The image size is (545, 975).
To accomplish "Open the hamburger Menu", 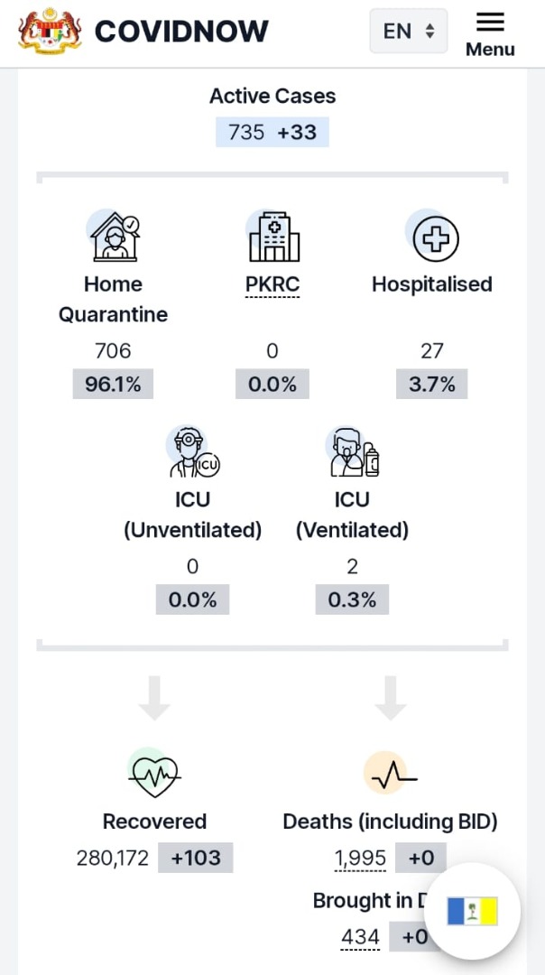I will [490, 35].
